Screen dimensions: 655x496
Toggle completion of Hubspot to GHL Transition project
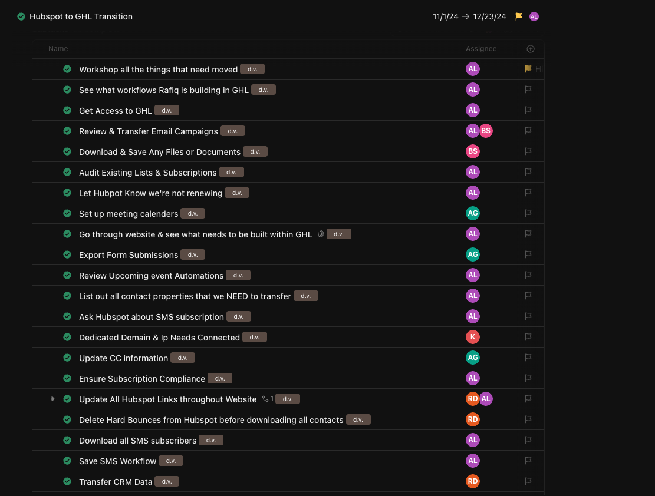tap(21, 16)
